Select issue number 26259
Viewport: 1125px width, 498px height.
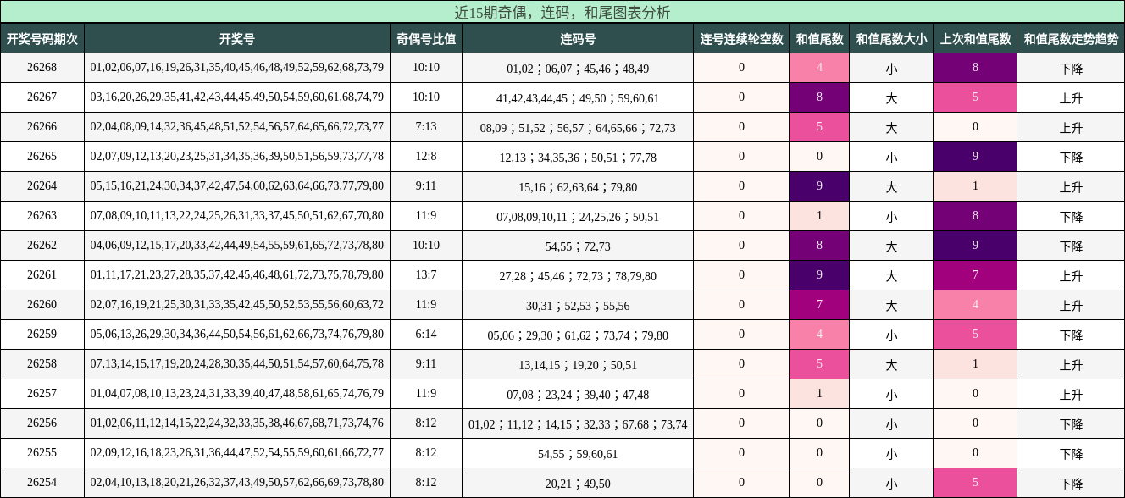pyautogui.click(x=42, y=335)
